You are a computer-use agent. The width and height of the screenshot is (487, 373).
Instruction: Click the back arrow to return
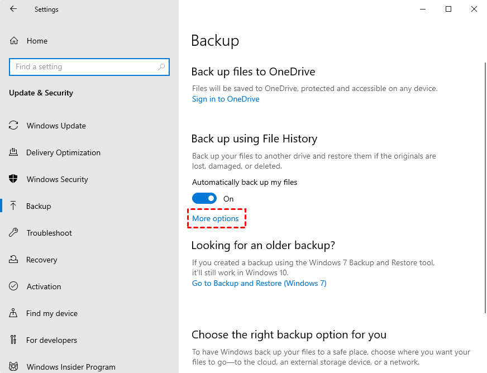13,9
